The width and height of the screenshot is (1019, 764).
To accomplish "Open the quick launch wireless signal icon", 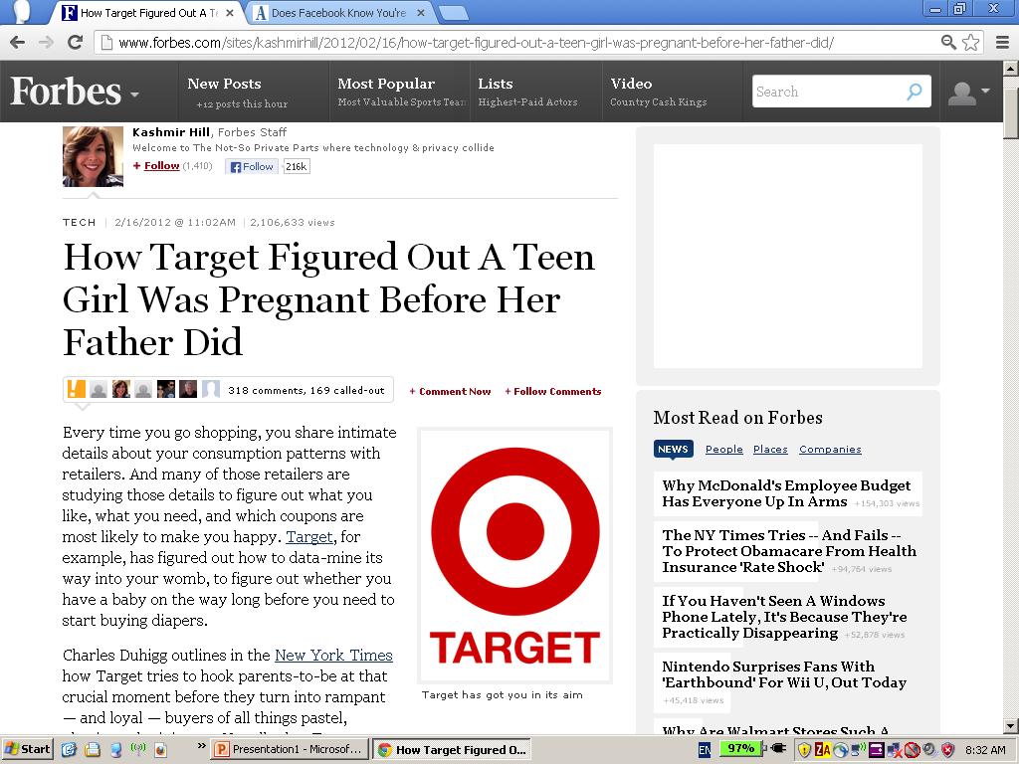I will tap(137, 749).
